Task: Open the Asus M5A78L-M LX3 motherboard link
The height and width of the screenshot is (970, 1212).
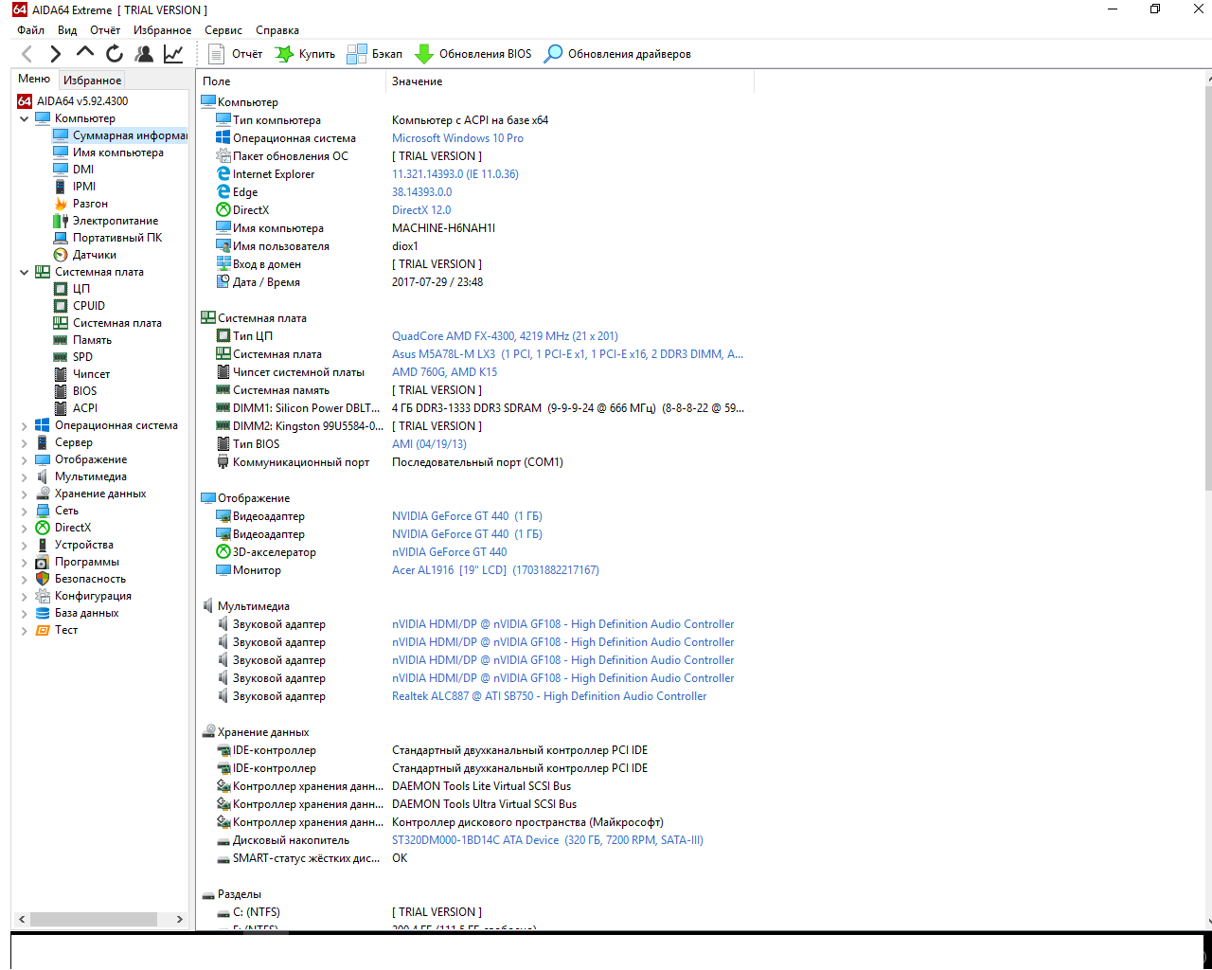Action: click(x=567, y=354)
